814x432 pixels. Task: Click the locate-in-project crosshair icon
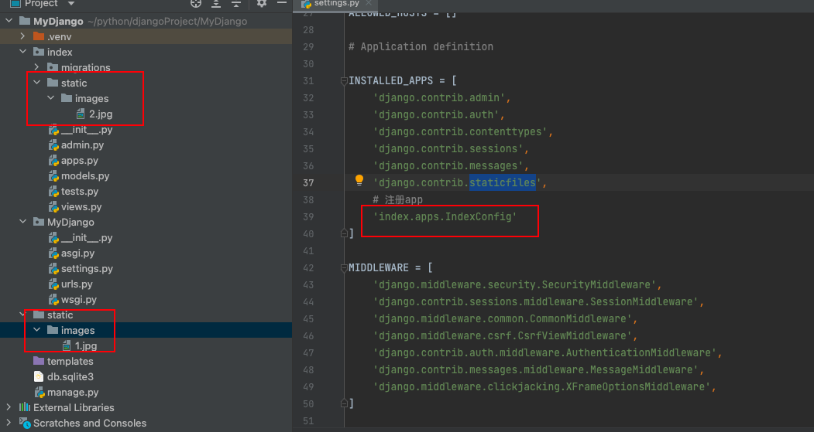pyautogui.click(x=196, y=3)
